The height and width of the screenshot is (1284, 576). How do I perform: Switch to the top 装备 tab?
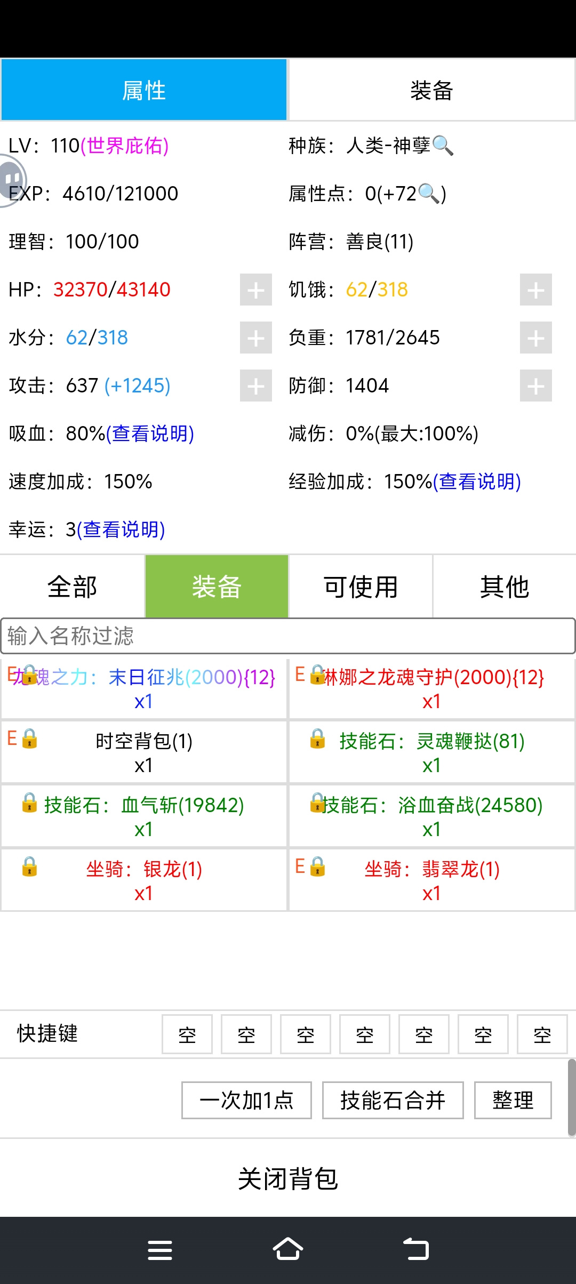pos(431,90)
